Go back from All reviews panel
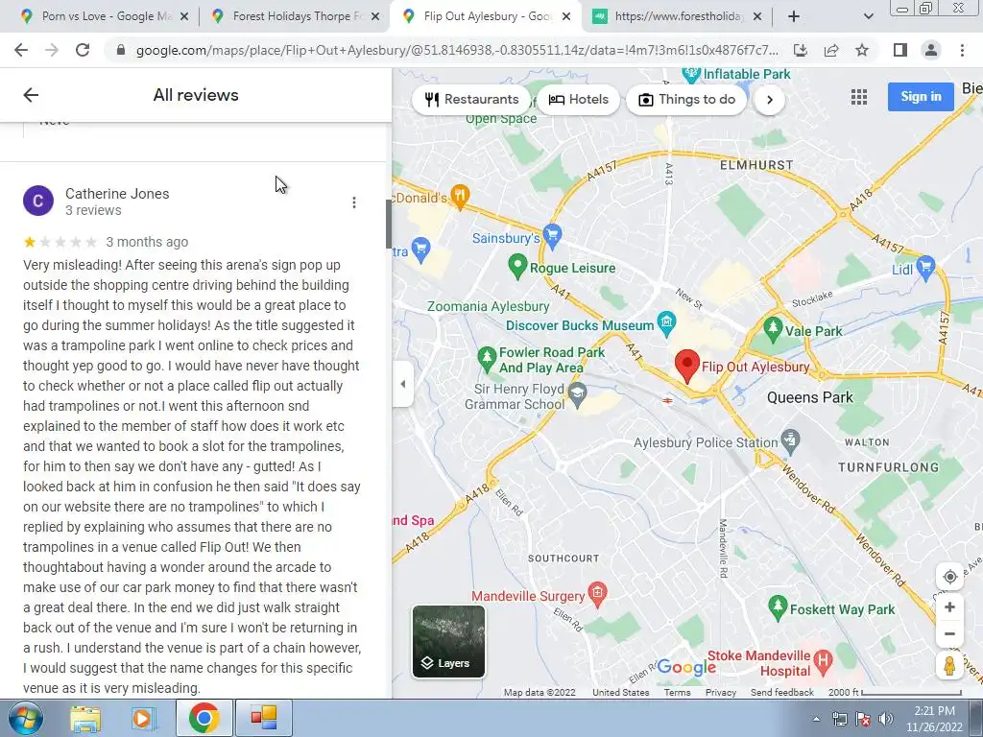The height and width of the screenshot is (737, 983). click(x=31, y=95)
